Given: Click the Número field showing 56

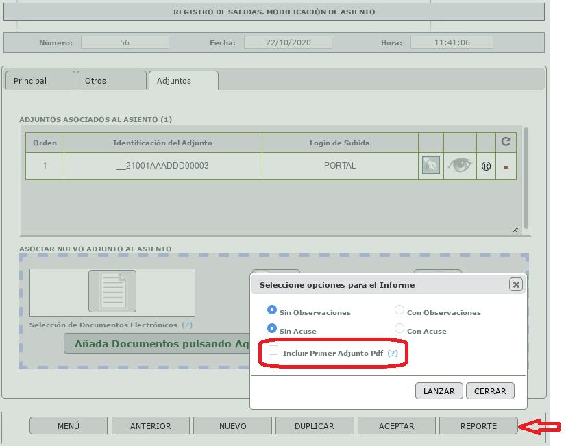Looking at the screenshot, I should point(125,42).
